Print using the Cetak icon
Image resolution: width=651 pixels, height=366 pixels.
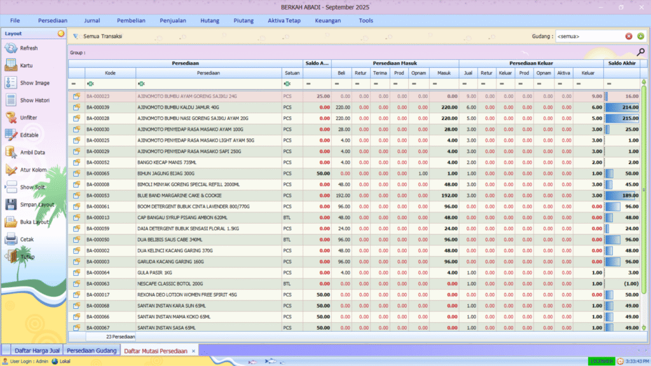tap(11, 240)
